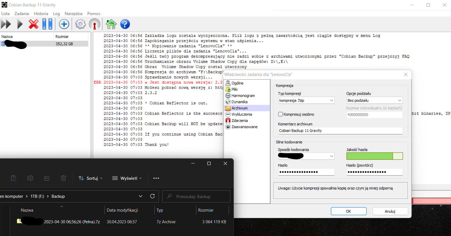Open the home page house icon
451x236 pixels.
tap(111, 24)
